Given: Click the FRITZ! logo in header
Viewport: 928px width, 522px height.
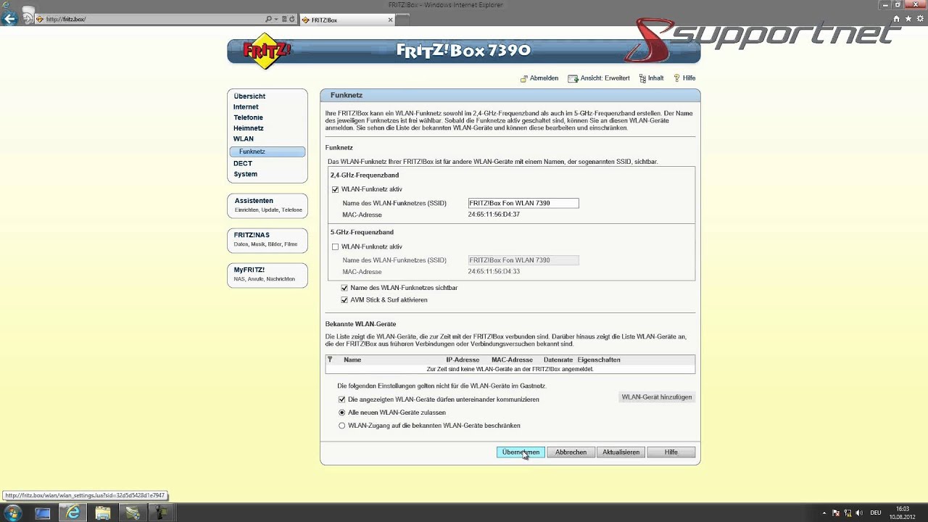Looking at the screenshot, I should pos(267,51).
